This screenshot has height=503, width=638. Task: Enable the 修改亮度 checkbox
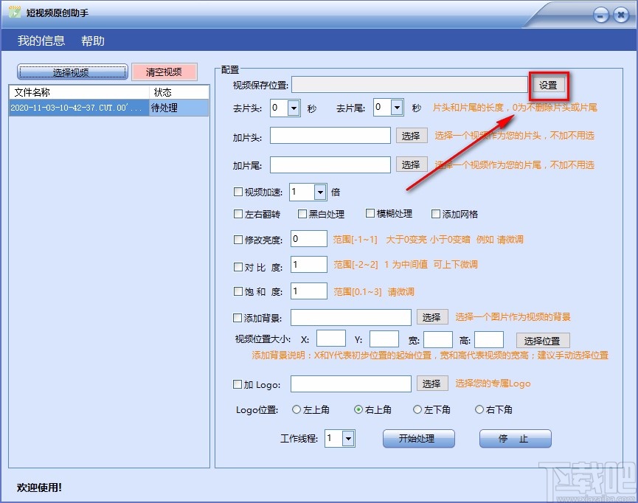(238, 240)
